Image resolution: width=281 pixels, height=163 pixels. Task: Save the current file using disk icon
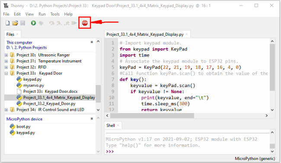click(x=23, y=23)
